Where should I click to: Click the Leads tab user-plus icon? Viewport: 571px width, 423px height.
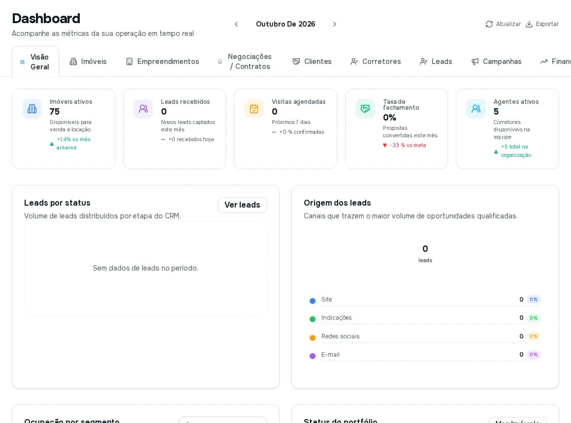pyautogui.click(x=423, y=61)
